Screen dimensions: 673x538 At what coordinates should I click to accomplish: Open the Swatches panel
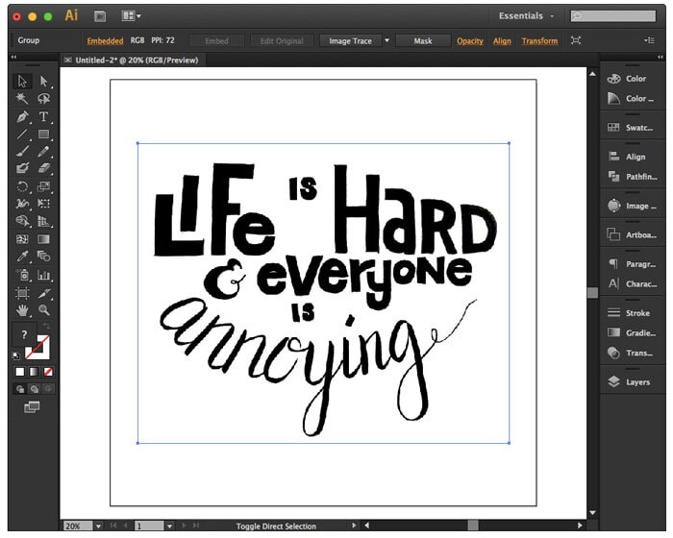coord(632,128)
